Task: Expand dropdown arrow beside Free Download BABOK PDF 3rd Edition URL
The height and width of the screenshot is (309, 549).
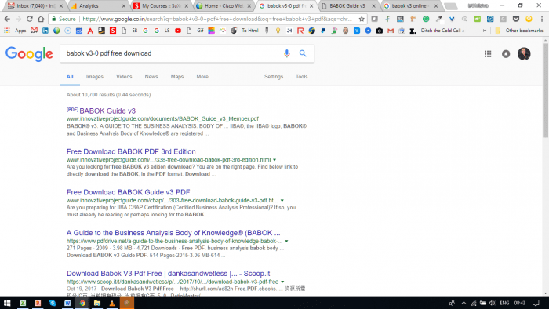Action: click(x=274, y=160)
